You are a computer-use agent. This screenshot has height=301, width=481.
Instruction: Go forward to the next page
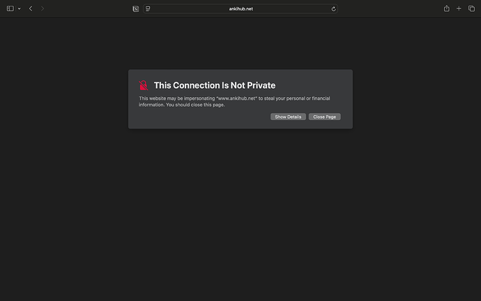[43, 8]
